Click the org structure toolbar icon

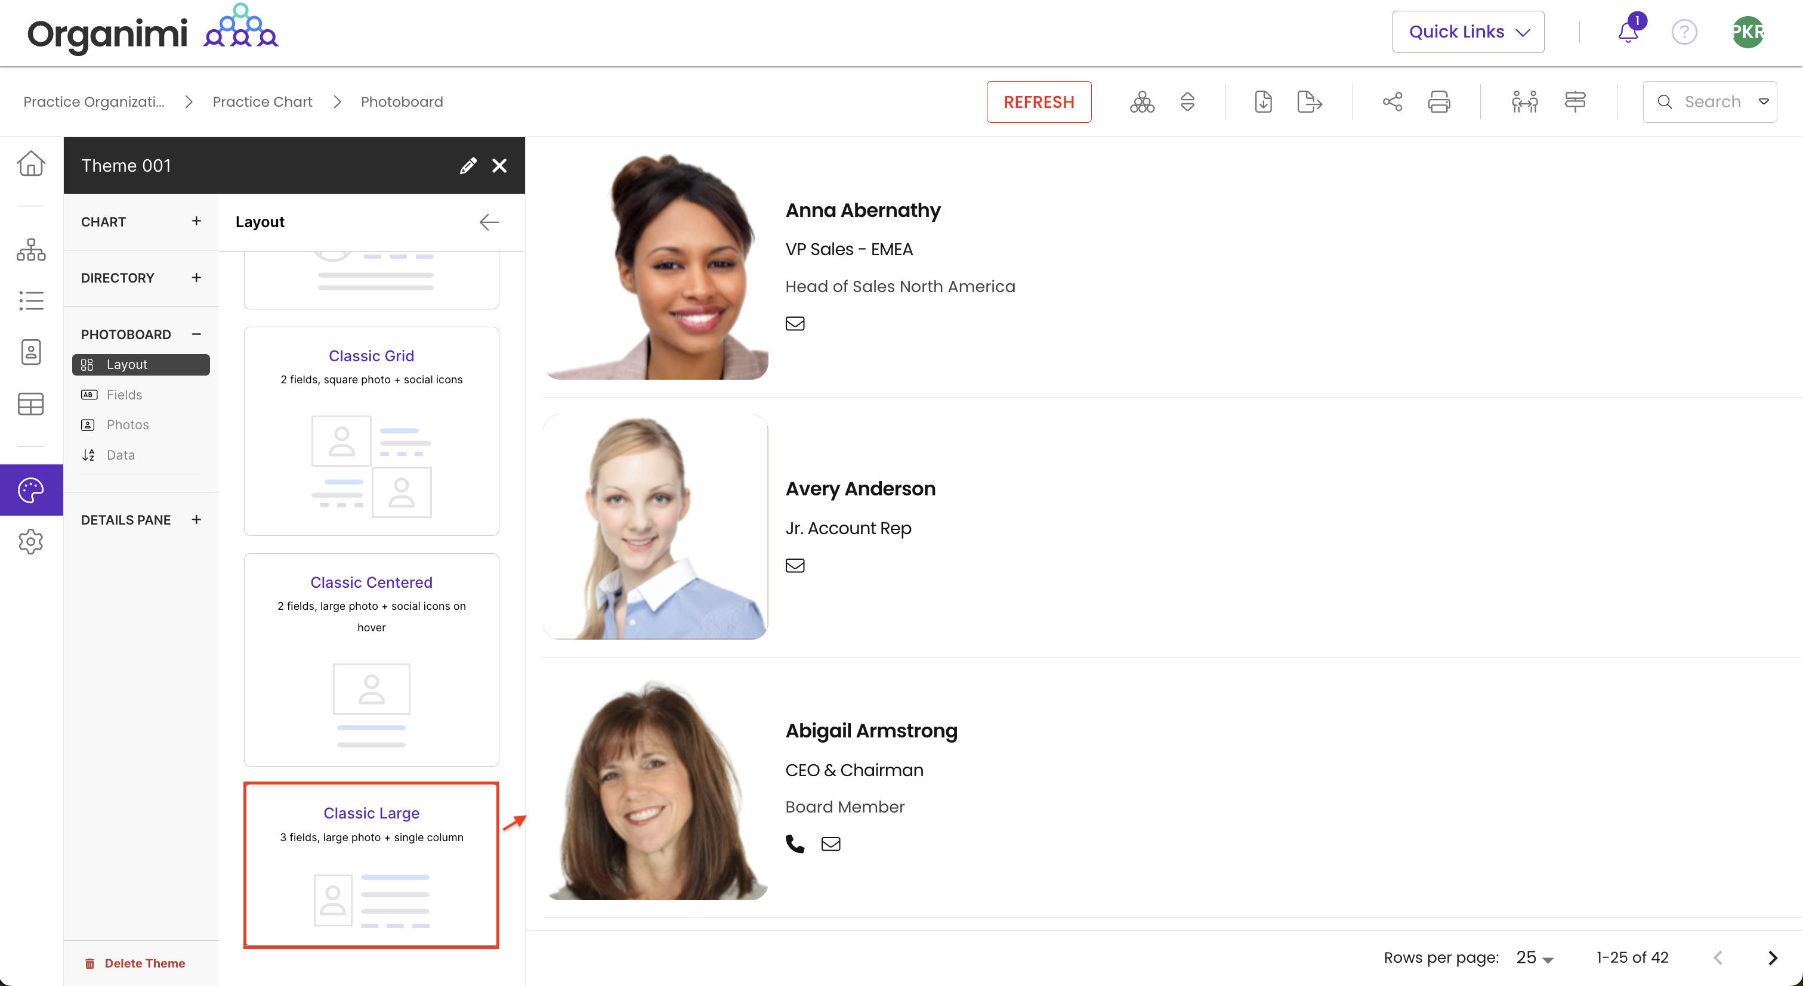pos(1141,102)
